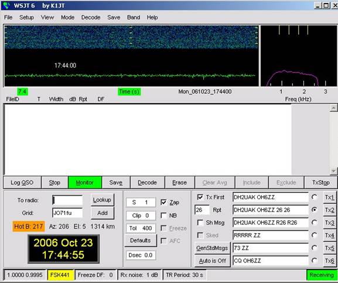Open the Decode menu
This screenshot has height=283, width=338.
click(x=91, y=18)
